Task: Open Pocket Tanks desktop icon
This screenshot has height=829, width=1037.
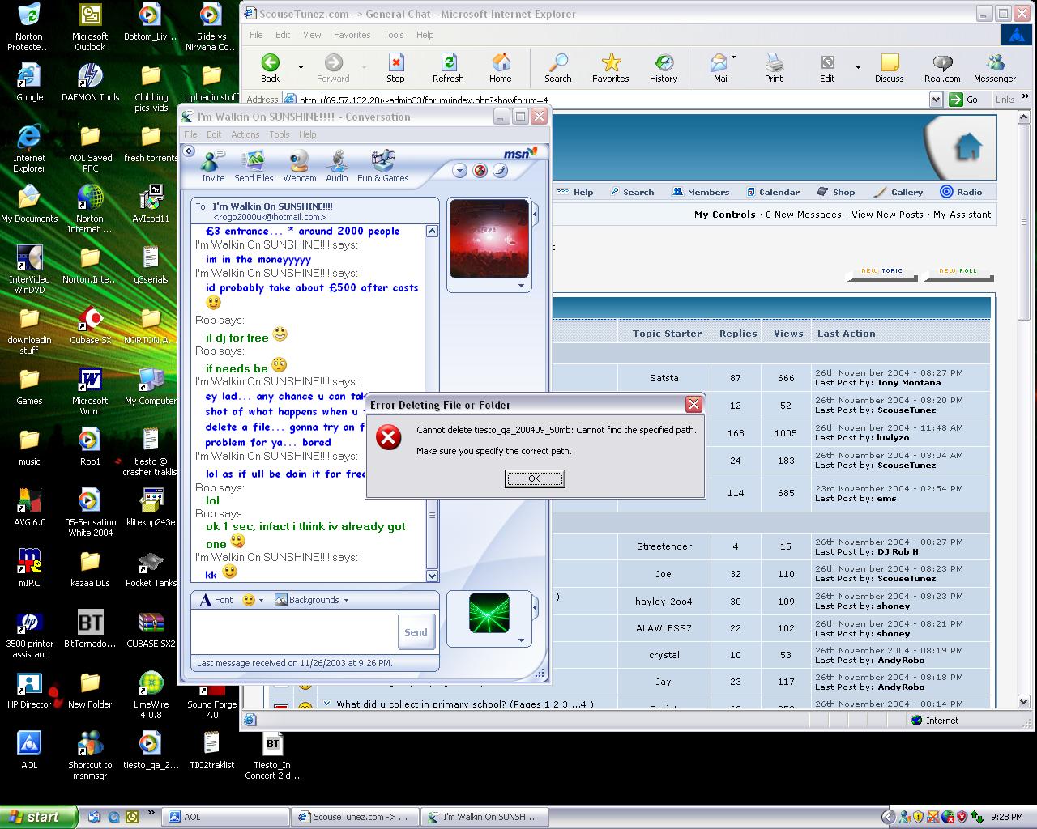Action: [x=151, y=568]
